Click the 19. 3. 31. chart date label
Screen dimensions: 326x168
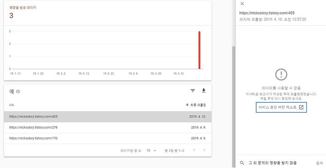point(178,74)
